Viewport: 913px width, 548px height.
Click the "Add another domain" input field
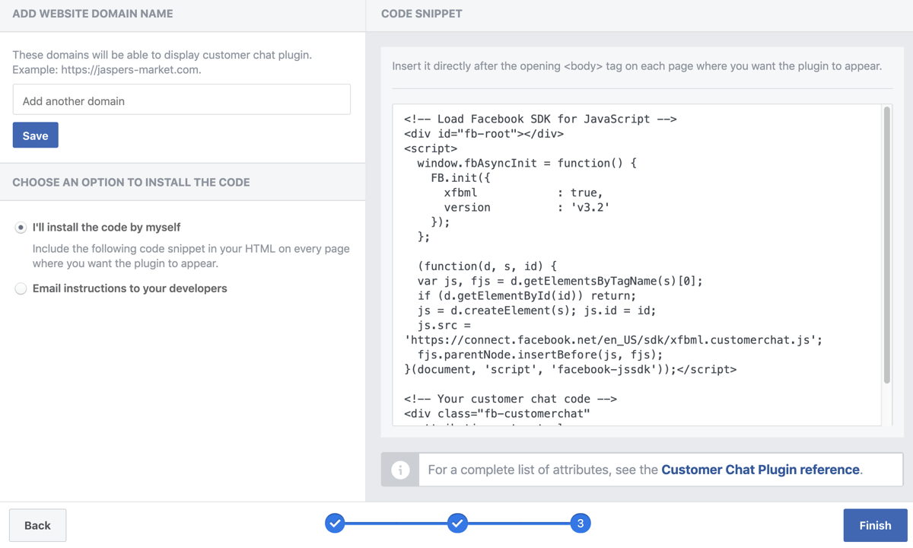182,100
